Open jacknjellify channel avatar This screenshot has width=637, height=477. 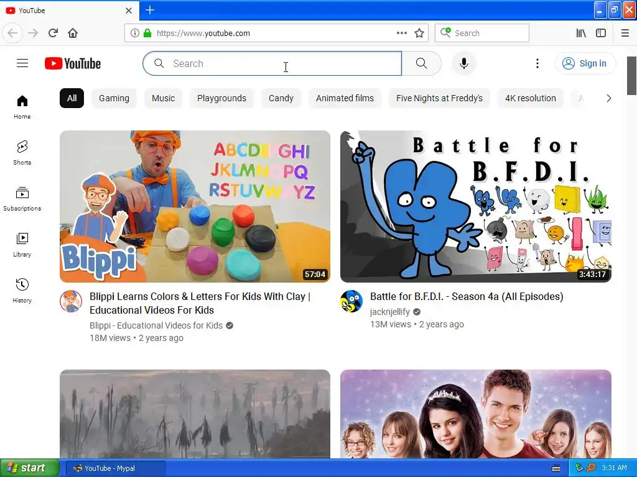351,301
